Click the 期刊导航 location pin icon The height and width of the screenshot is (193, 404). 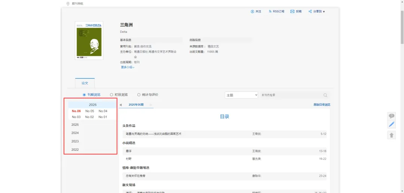(x=68, y=4)
